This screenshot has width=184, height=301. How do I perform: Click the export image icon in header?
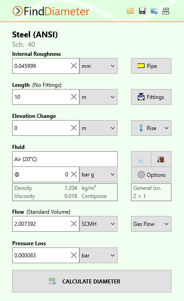pyautogui.click(x=154, y=11)
